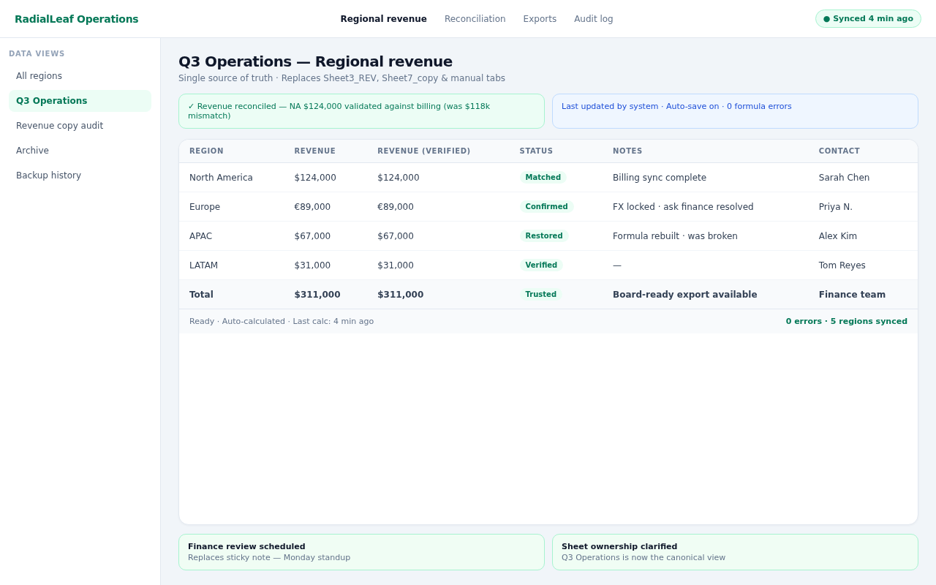Click the Revenue reconciled notification banner
The width and height of the screenshot is (936, 585).
(x=361, y=111)
